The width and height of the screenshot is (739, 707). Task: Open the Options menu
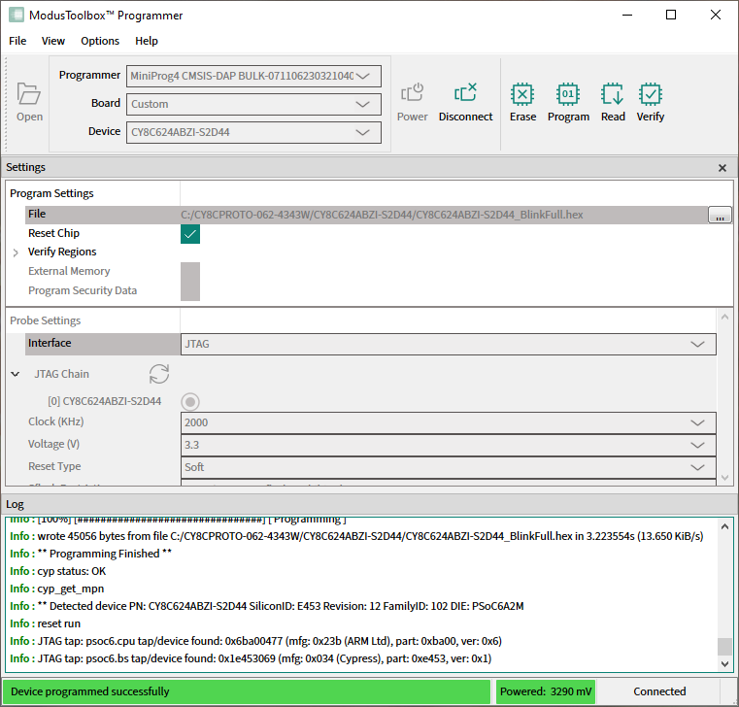tap(100, 41)
